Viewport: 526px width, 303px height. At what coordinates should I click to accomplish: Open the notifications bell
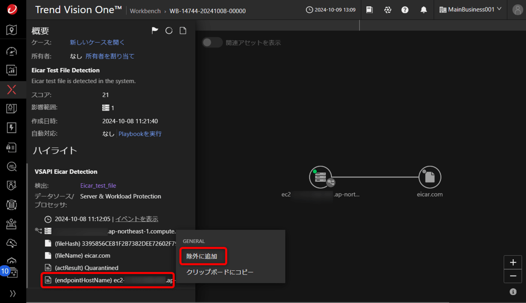tap(424, 10)
